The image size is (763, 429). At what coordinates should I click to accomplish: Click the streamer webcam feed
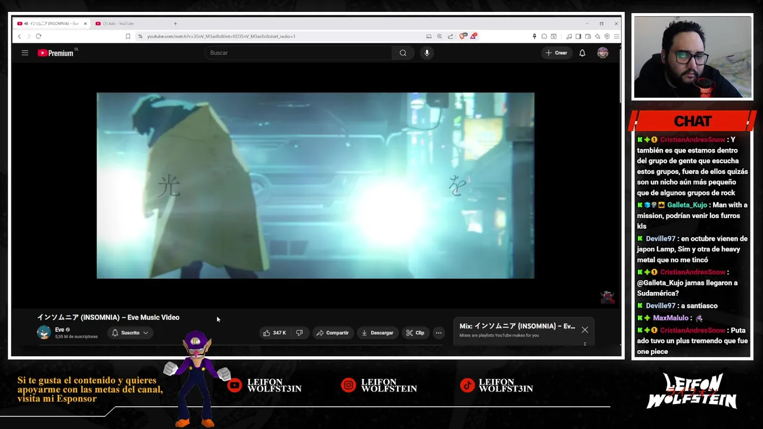[692, 57]
